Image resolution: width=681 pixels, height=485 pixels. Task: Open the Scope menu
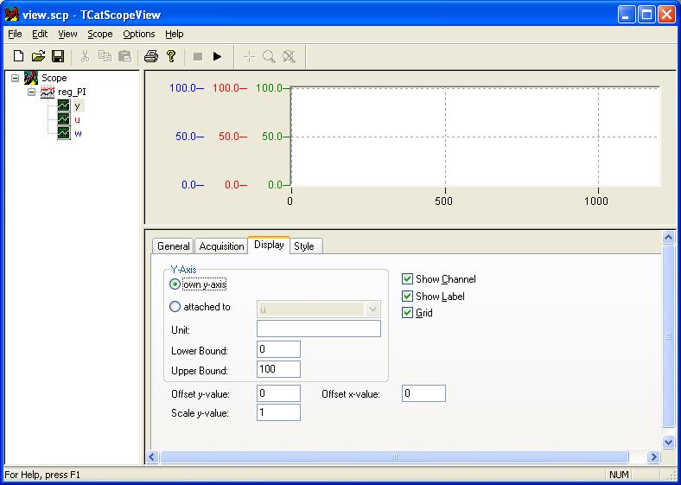point(100,34)
